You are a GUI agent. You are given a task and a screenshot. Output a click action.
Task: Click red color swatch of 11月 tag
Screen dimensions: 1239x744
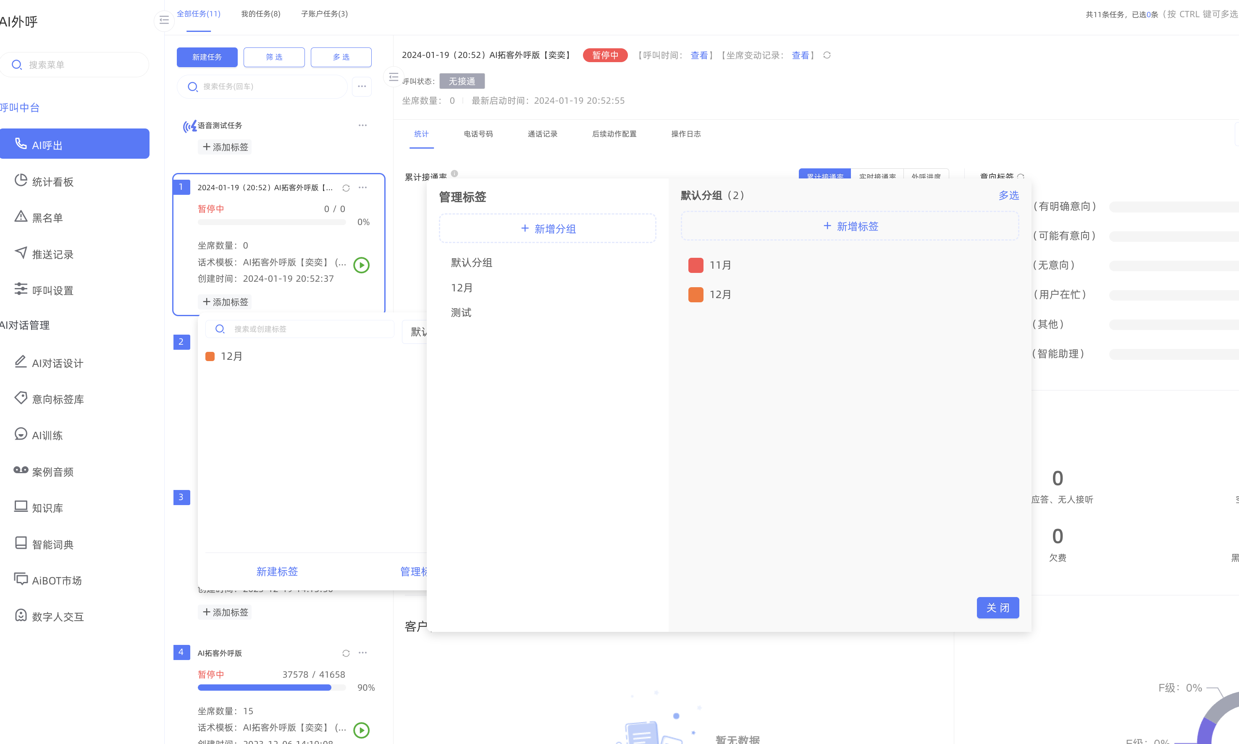click(696, 265)
